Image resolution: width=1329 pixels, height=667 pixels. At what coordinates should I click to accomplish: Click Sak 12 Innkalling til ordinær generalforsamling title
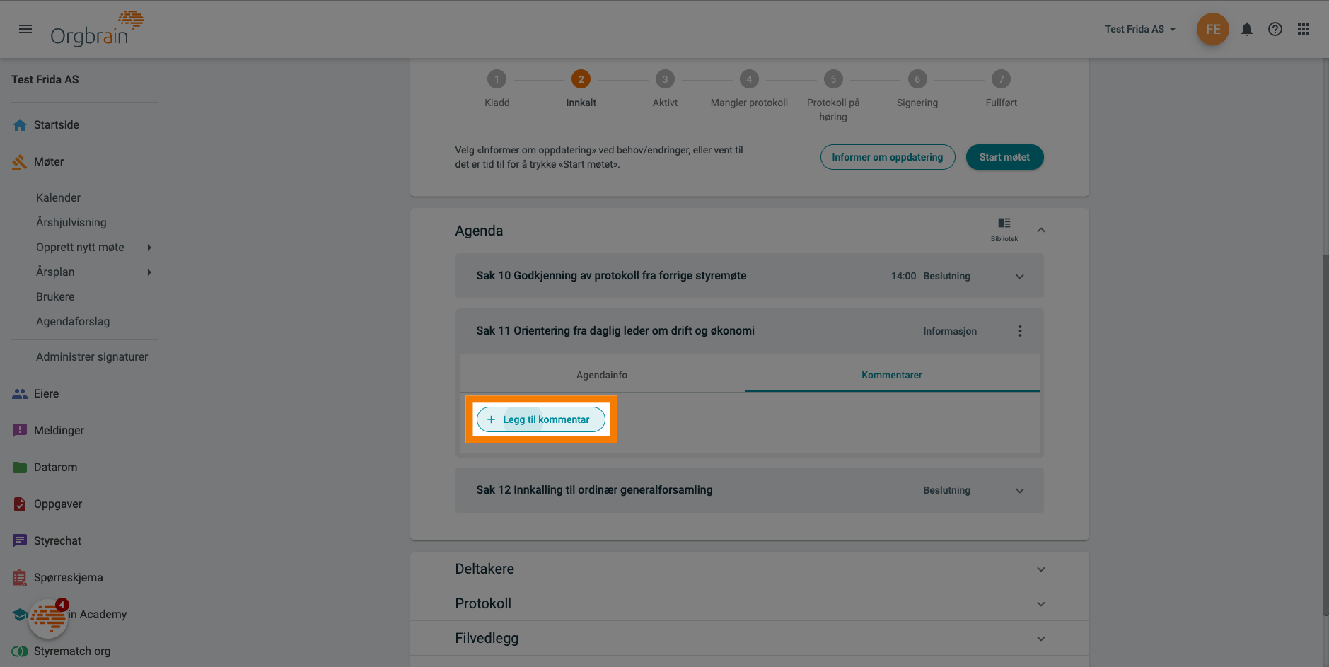coord(594,490)
